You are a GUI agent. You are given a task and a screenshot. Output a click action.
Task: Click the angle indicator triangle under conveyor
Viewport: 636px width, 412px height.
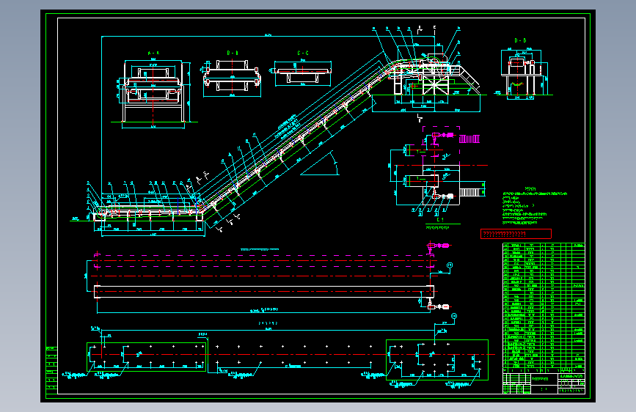tap(321, 164)
